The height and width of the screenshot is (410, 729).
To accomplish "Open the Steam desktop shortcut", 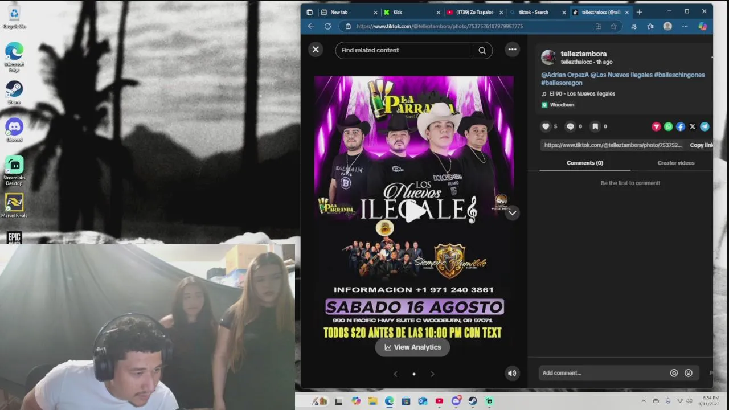I will pyautogui.click(x=14, y=92).
